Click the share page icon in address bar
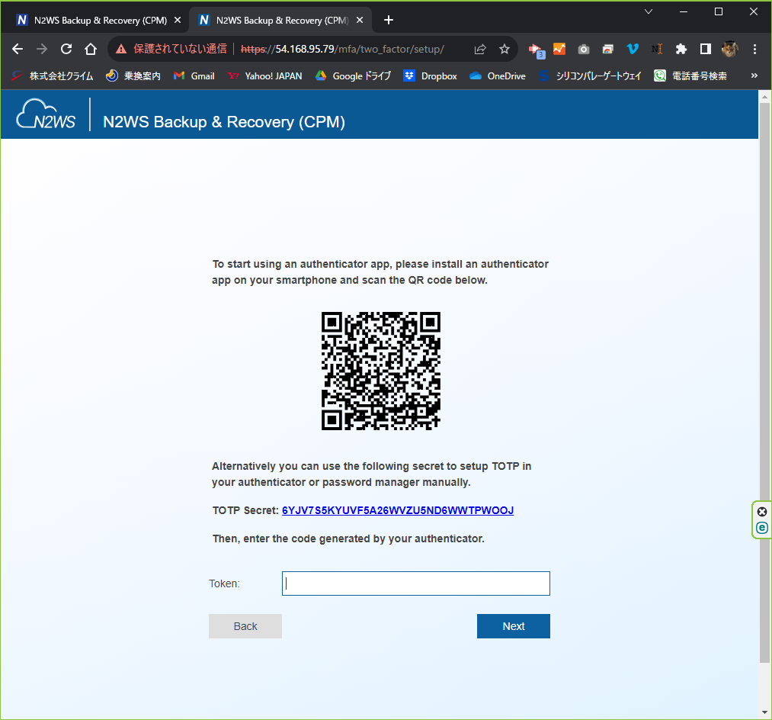 480,49
